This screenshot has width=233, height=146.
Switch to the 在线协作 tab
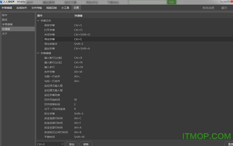pos(22,8)
